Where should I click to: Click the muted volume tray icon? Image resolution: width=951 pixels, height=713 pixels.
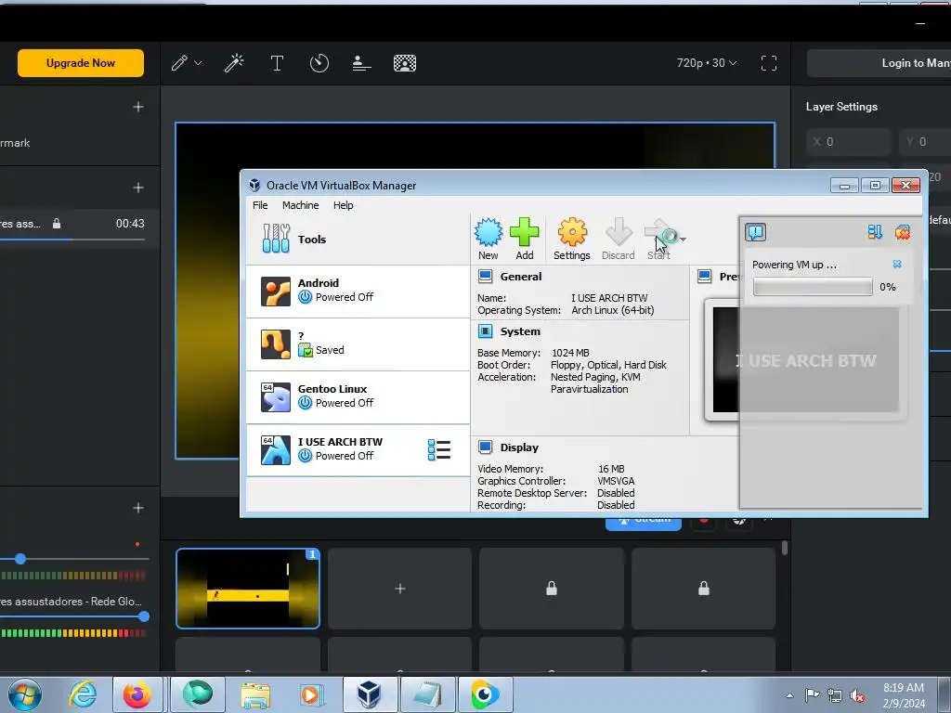[x=857, y=695]
